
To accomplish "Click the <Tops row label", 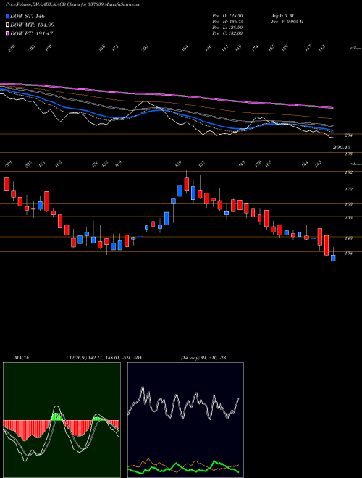I will coord(355,49).
